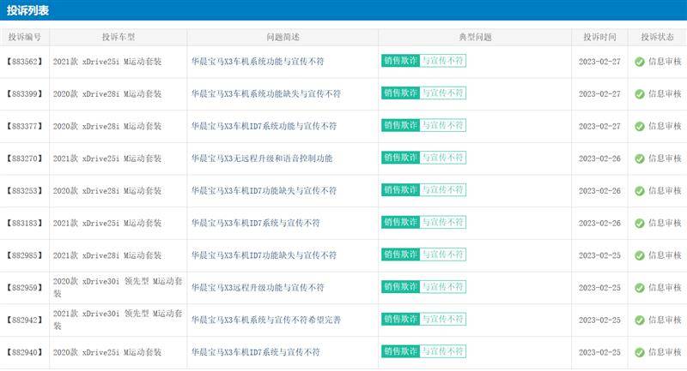Image resolution: width=687 pixels, height=371 pixels.
Task: Click 与宣传不符 tag in row 883183
Action: tap(442, 223)
